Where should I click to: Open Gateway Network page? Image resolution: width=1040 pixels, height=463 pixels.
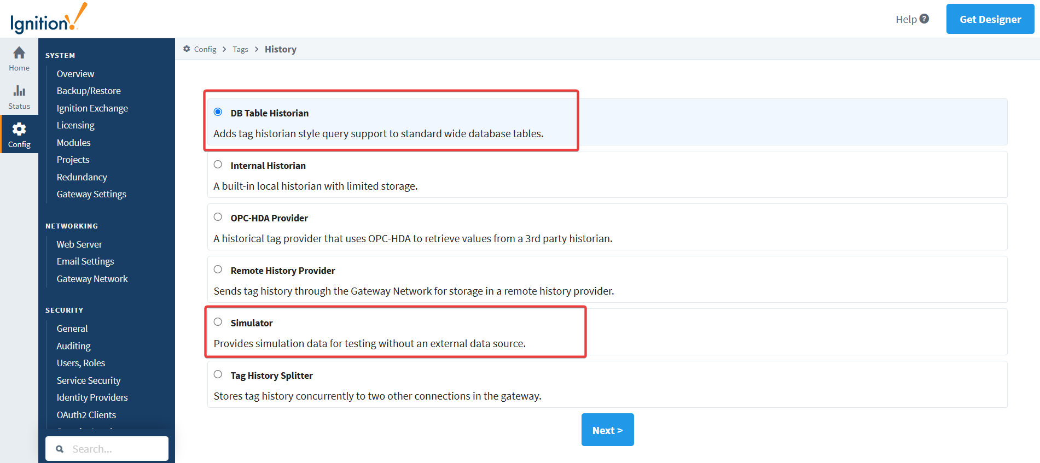[x=92, y=279]
